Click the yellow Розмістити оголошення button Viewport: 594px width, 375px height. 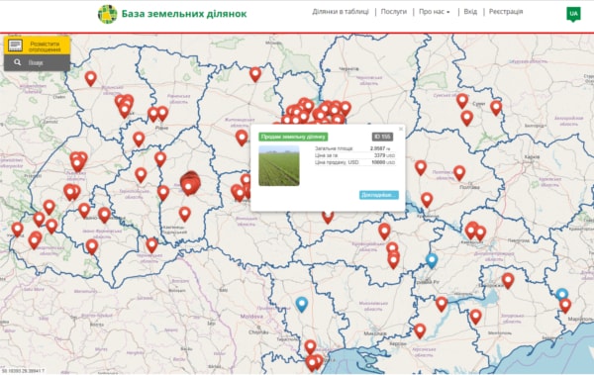tap(38, 46)
